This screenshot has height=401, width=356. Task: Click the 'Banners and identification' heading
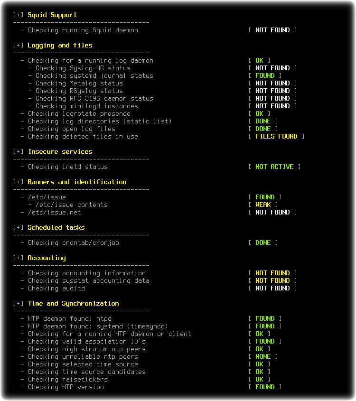click(x=77, y=182)
